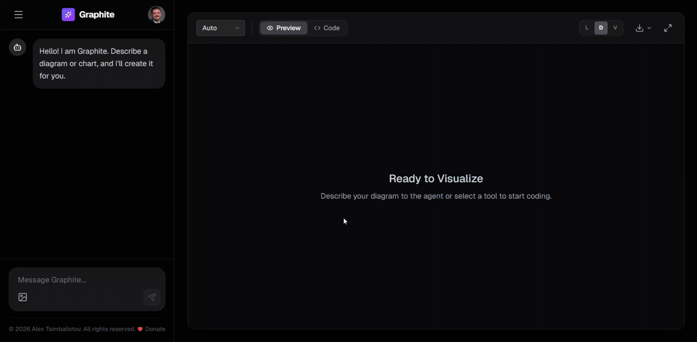Open the user profile avatar
This screenshot has height=342, width=697.
(156, 15)
